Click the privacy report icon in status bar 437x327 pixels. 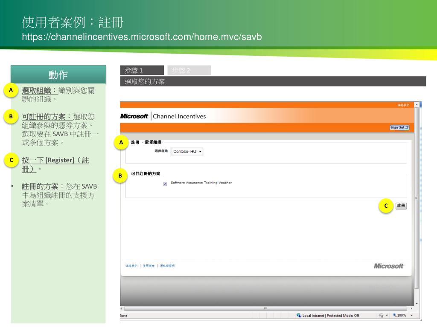tap(381, 316)
